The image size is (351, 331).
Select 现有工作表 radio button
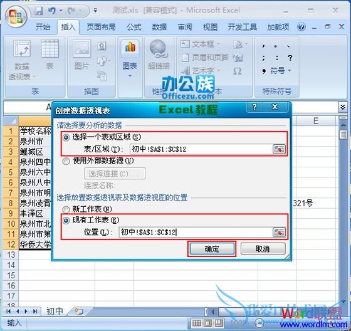tap(66, 221)
